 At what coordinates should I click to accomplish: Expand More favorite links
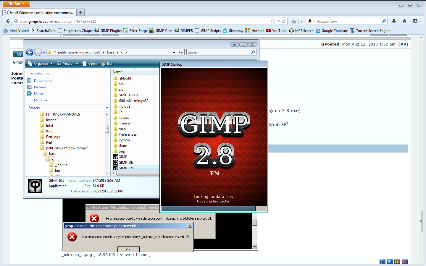41,100
